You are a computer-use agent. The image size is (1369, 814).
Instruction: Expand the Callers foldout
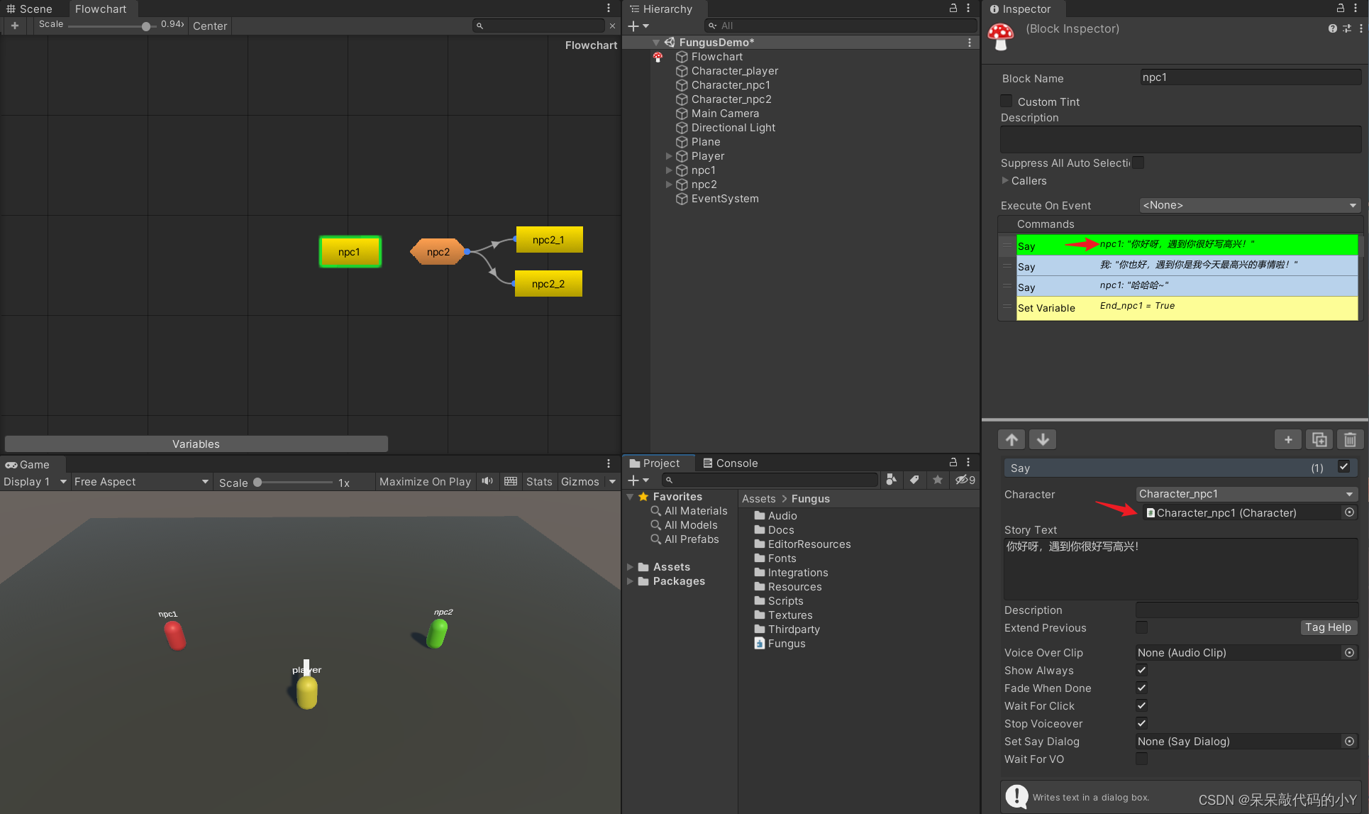pos(1004,181)
